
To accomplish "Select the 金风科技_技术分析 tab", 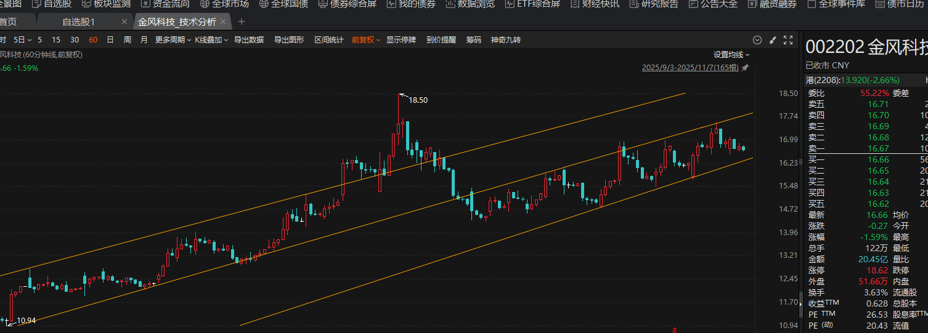I will click(x=177, y=22).
